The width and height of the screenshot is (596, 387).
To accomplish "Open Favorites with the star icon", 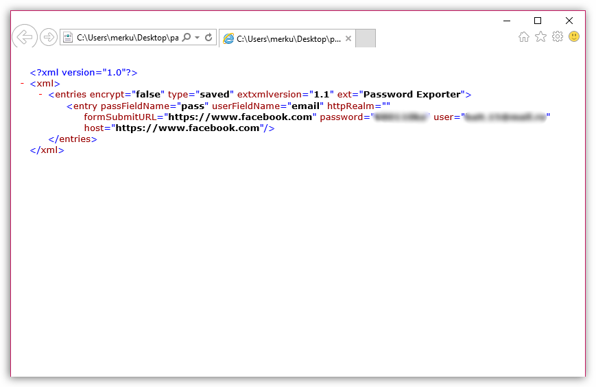I will click(x=540, y=37).
